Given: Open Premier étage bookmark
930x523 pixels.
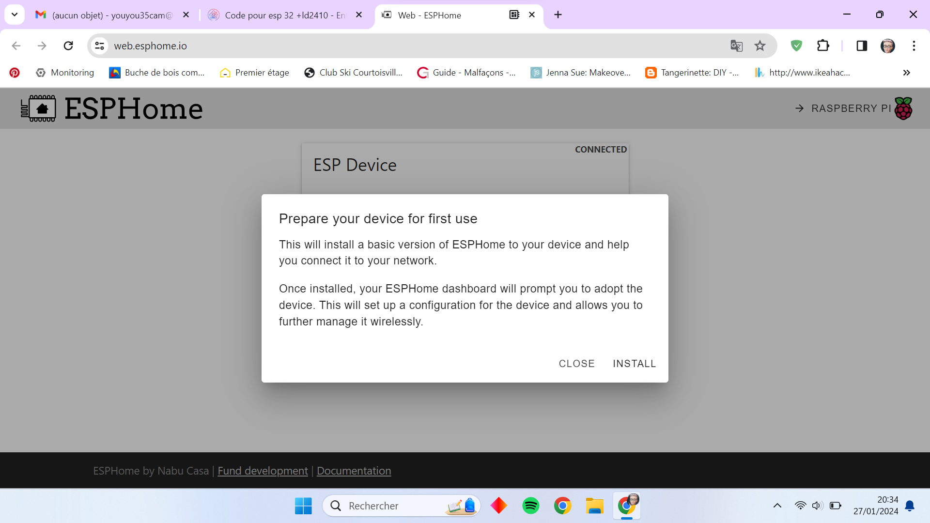Looking at the screenshot, I should pos(255,73).
